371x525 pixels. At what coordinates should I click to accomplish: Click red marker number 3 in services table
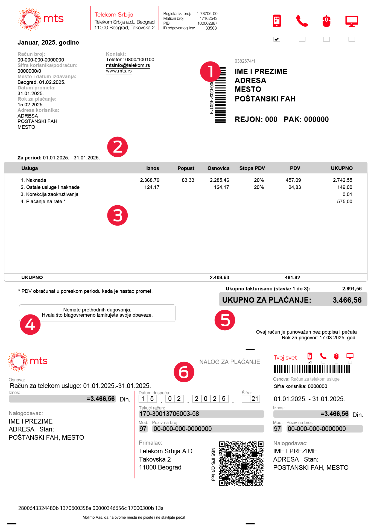coord(117,215)
